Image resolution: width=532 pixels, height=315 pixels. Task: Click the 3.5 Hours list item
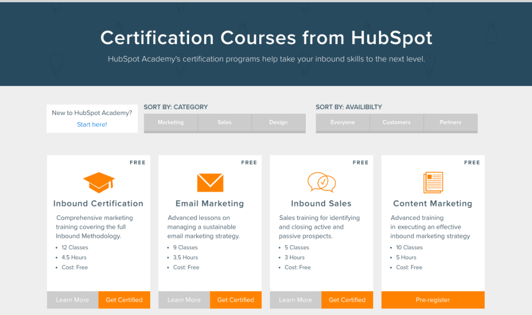pyautogui.click(x=186, y=257)
